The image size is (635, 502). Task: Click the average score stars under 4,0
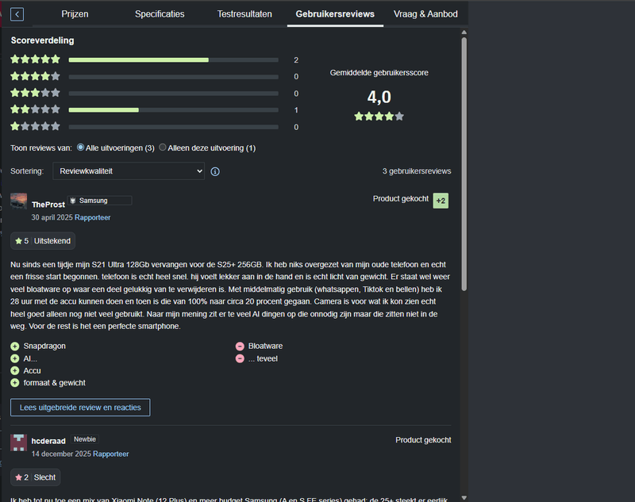[x=379, y=117]
